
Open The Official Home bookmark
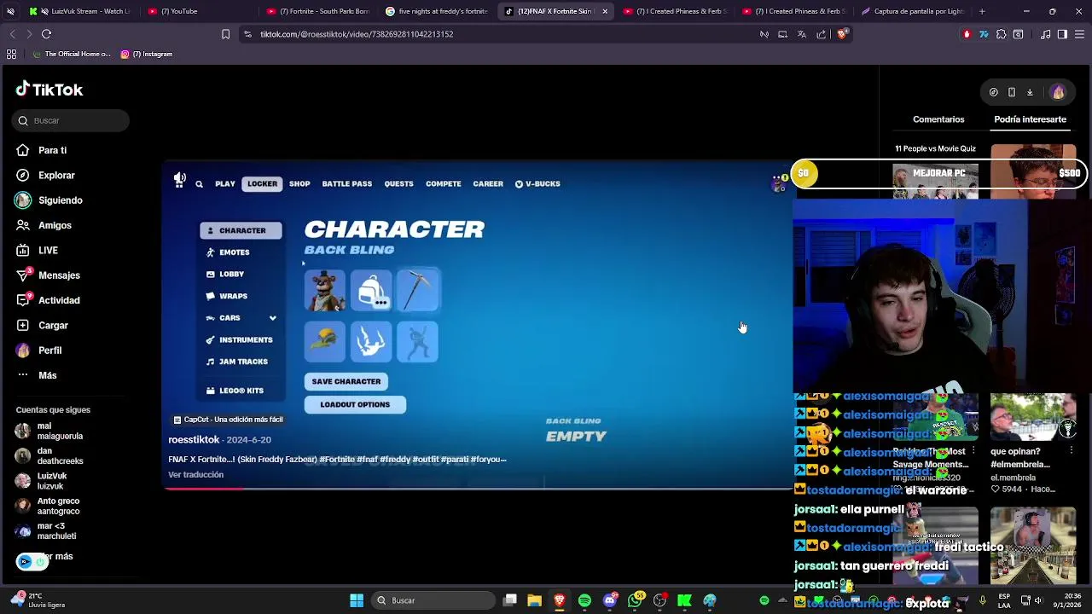click(x=72, y=54)
